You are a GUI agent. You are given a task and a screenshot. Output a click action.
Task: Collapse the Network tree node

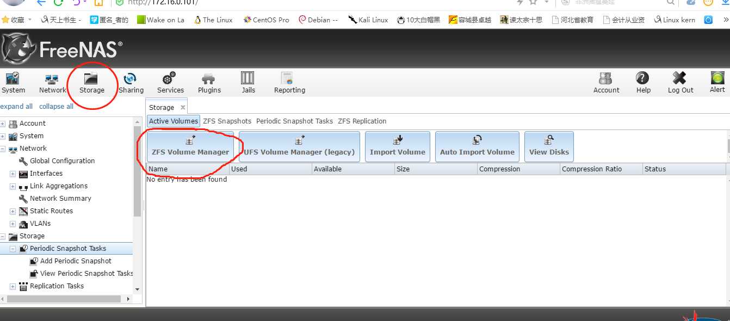[x=3, y=149]
